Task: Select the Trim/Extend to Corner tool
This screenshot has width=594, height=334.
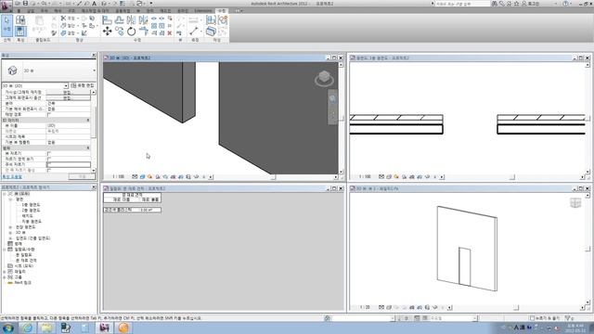Action: tap(143, 32)
